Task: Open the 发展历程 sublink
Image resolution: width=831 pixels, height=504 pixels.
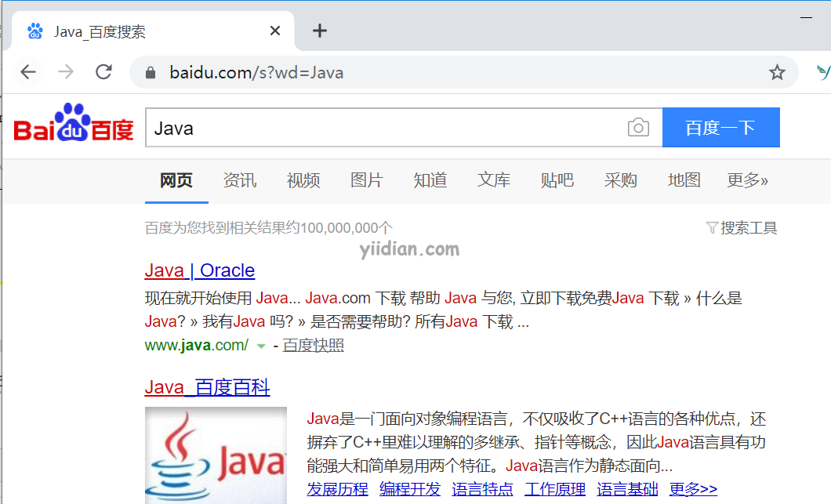Action: tap(338, 488)
